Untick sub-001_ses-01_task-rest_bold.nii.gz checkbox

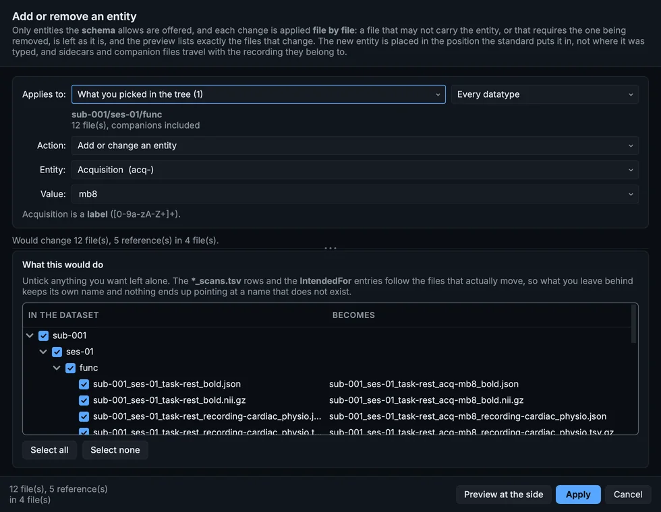[x=84, y=400]
